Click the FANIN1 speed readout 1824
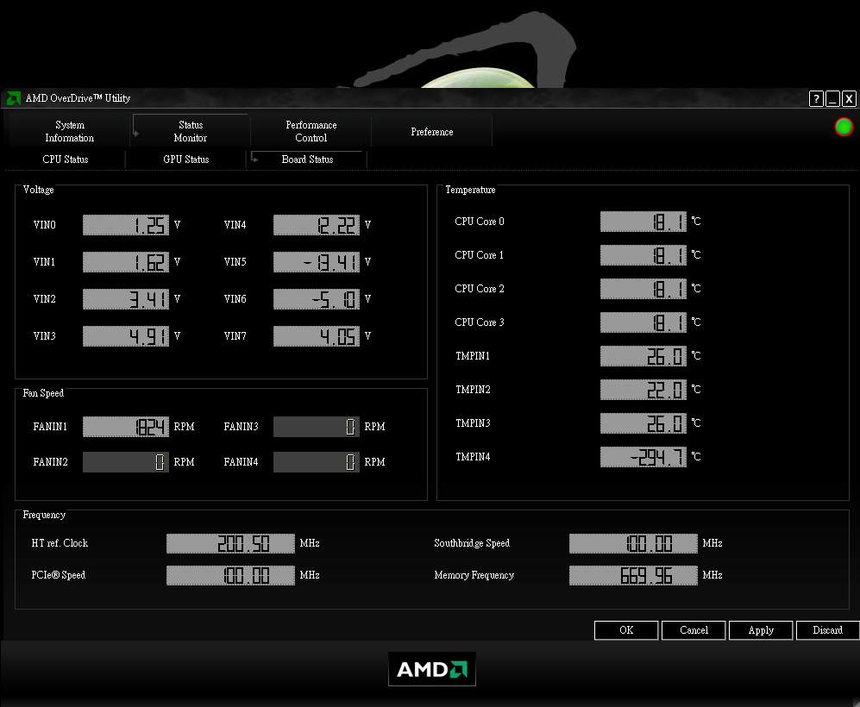Image resolution: width=860 pixels, height=707 pixels. click(126, 427)
